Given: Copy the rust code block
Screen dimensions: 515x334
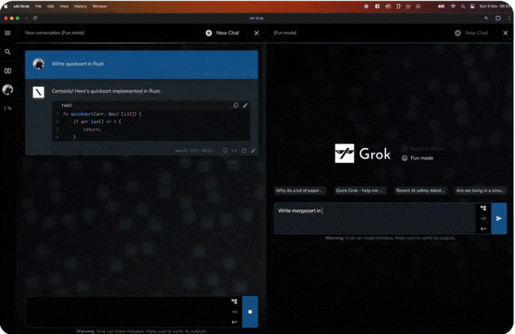Looking at the screenshot, I should (236, 105).
